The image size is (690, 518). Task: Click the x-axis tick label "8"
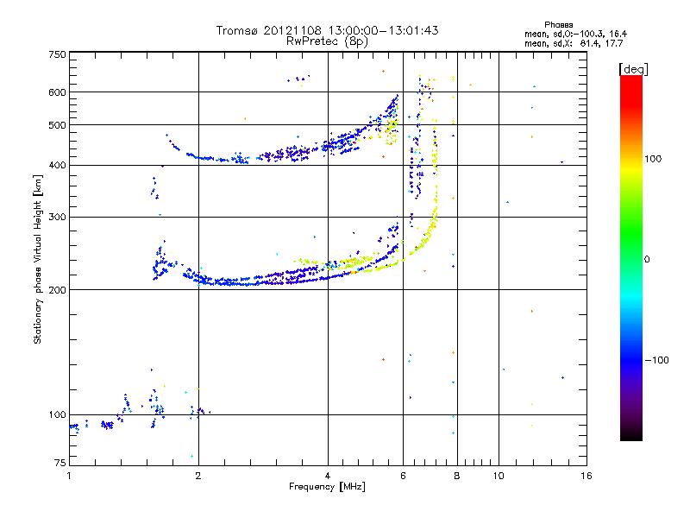click(x=457, y=476)
